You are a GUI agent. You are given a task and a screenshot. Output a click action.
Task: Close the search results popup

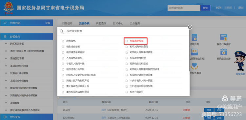190,27
